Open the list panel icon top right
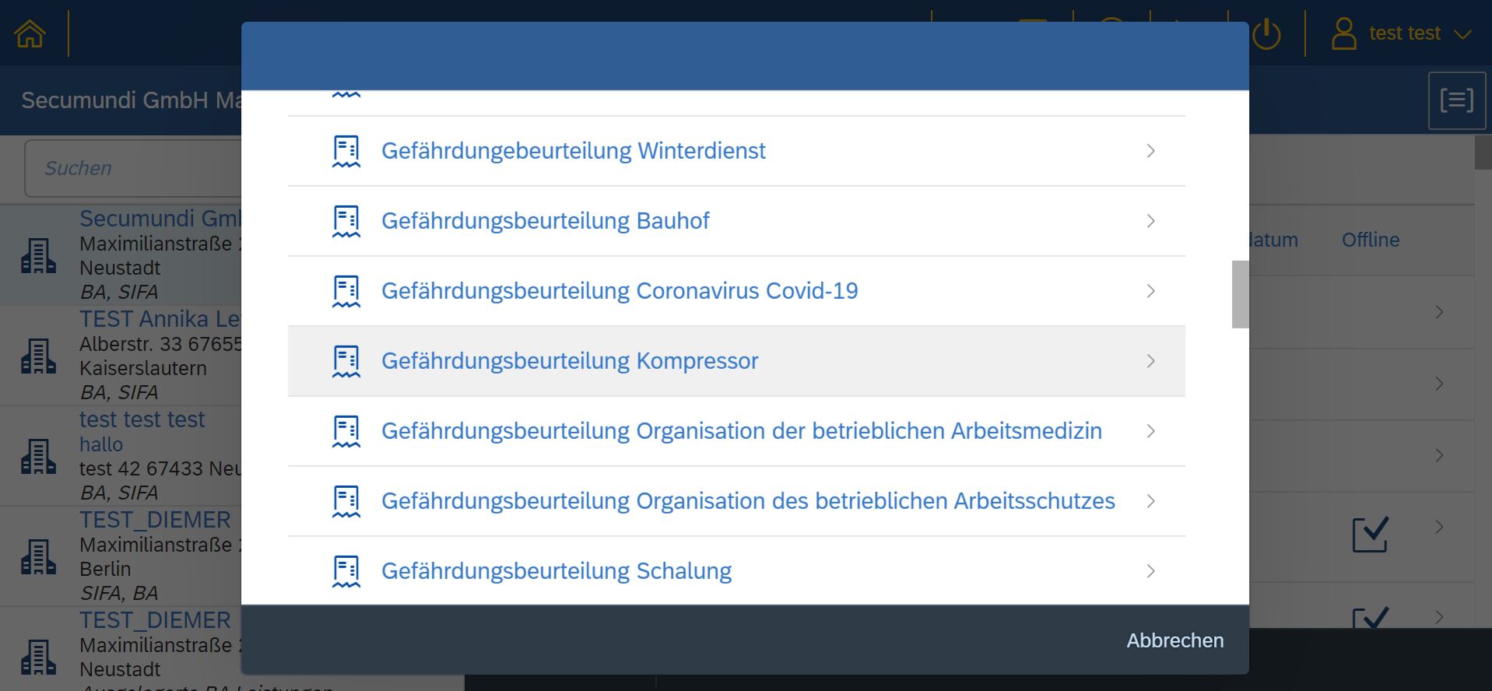 1455,100
